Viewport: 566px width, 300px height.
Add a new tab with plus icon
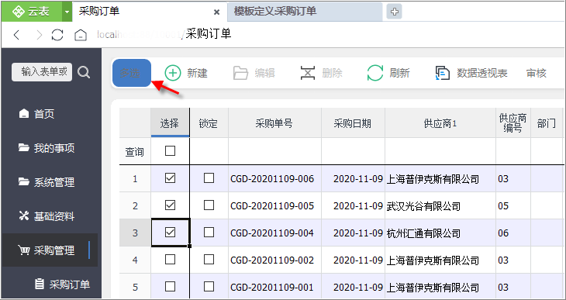[x=395, y=12]
